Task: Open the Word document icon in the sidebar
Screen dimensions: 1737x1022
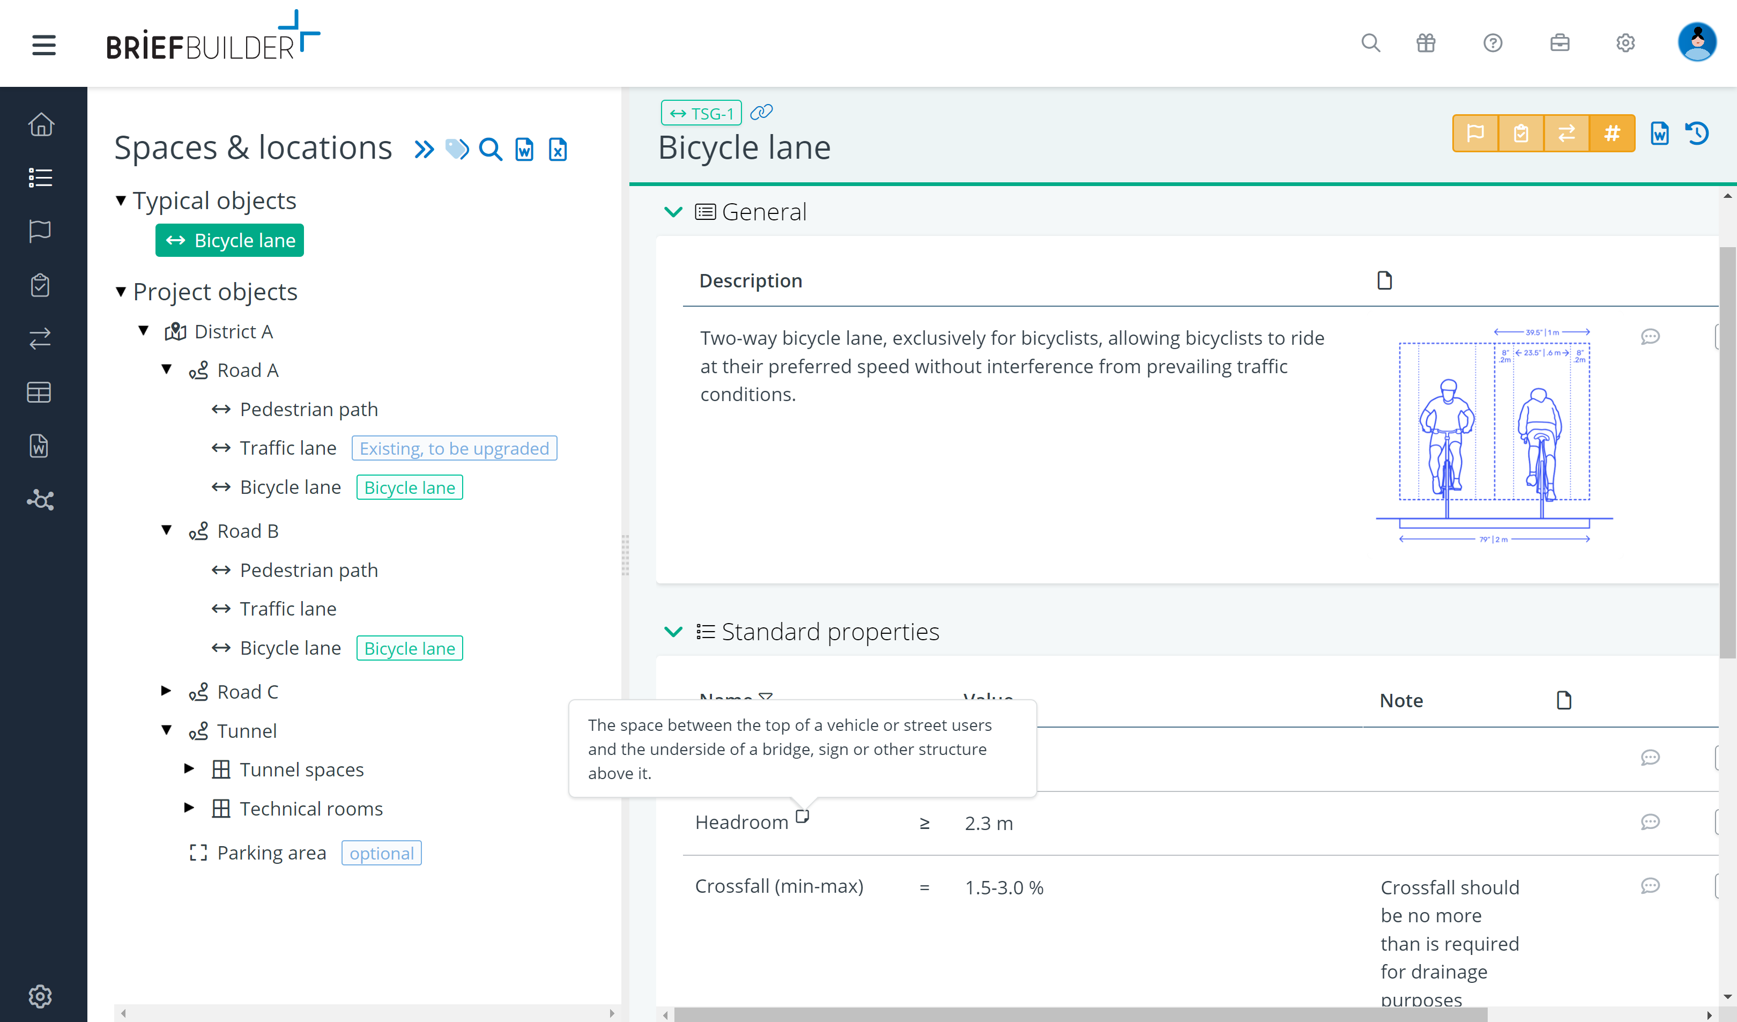Action: tap(41, 446)
